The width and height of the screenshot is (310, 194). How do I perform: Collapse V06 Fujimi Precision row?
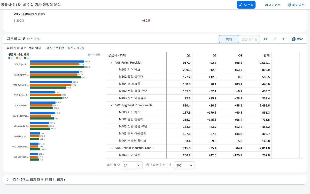click(112, 63)
